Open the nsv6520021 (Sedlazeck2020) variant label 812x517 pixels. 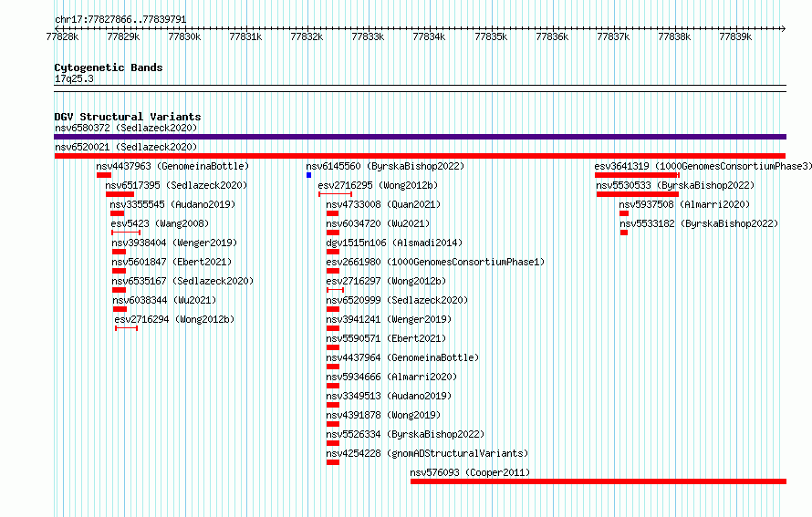point(126,147)
